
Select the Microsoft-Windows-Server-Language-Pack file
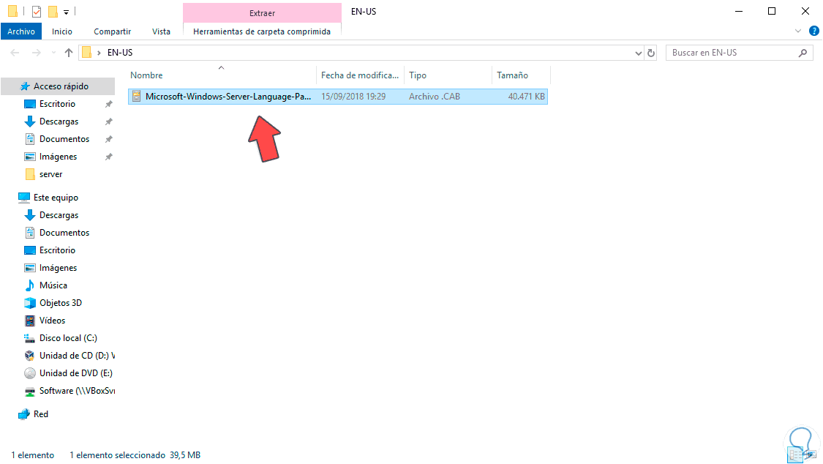tap(228, 97)
